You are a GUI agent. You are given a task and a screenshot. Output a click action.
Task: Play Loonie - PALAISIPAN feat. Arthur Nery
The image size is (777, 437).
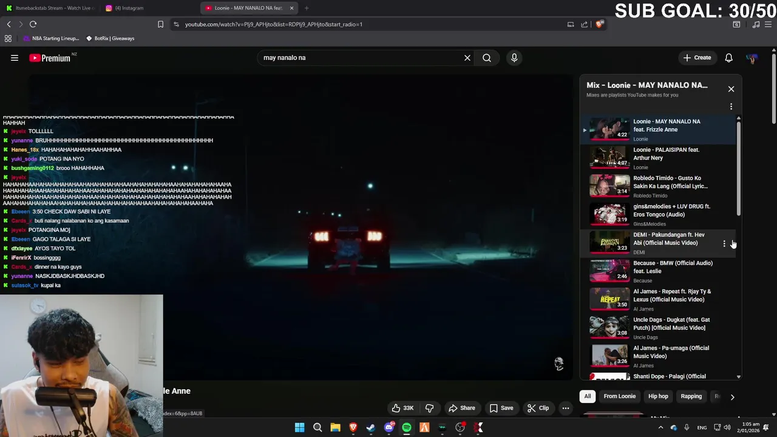click(x=657, y=158)
